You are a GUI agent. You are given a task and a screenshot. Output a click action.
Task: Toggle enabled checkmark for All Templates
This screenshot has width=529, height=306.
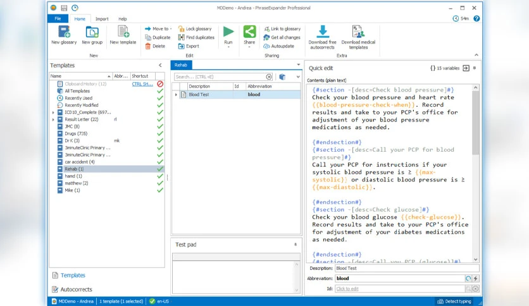coord(160,91)
